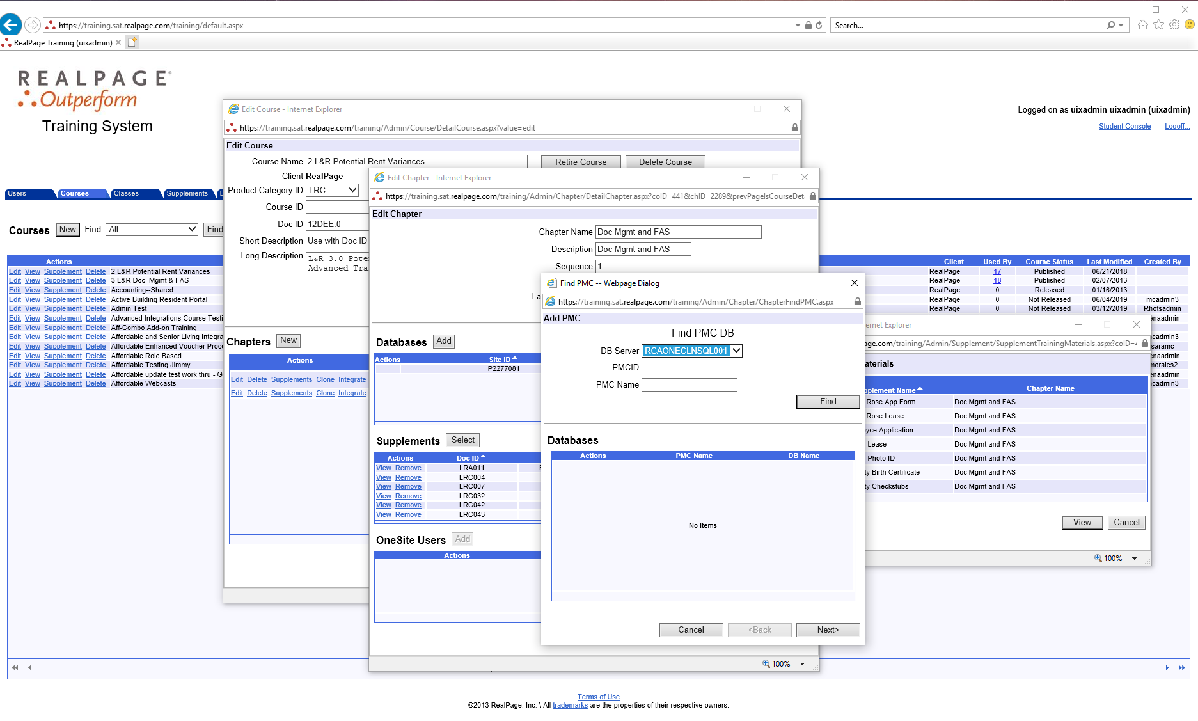Click Delete link for Affordable Webcasts course
This screenshot has height=721, width=1198.
tap(96, 383)
